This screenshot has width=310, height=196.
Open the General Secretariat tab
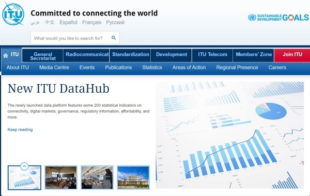click(x=43, y=56)
